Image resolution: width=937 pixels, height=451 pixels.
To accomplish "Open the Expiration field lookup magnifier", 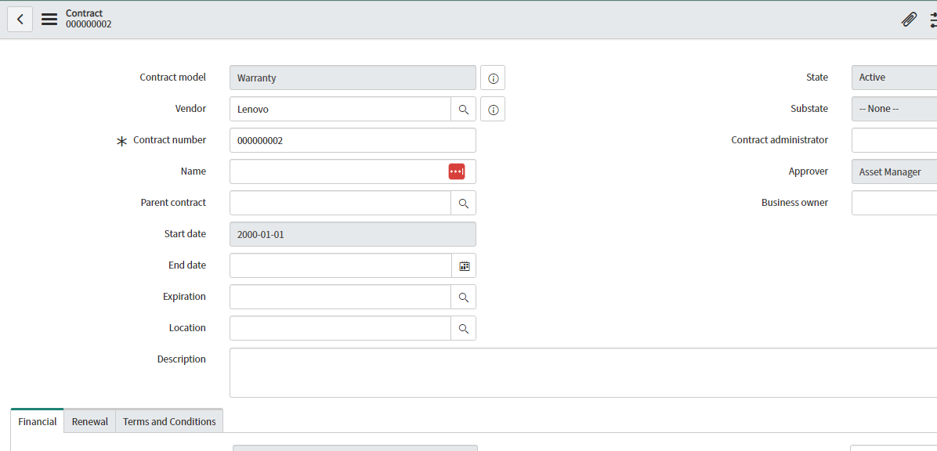I will [x=463, y=297].
